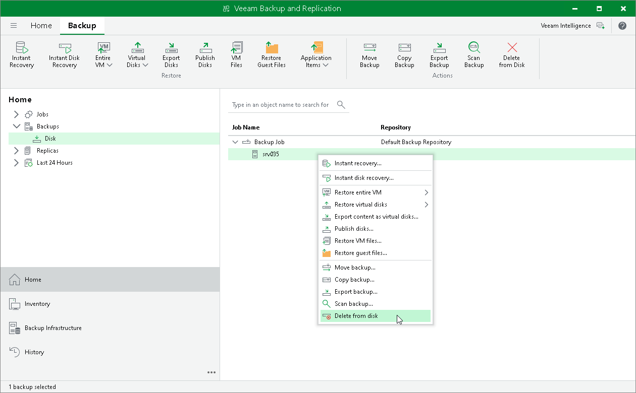Choose Copy backup from context menu
Screen dimensions: 636x393
[x=376, y=280]
